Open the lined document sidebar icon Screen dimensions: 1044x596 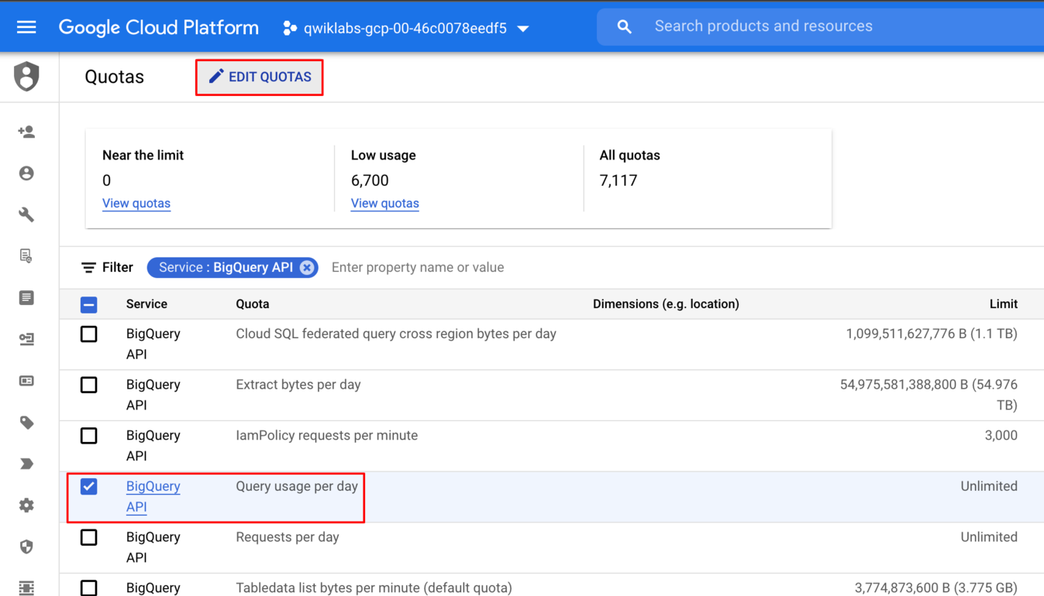(26, 298)
